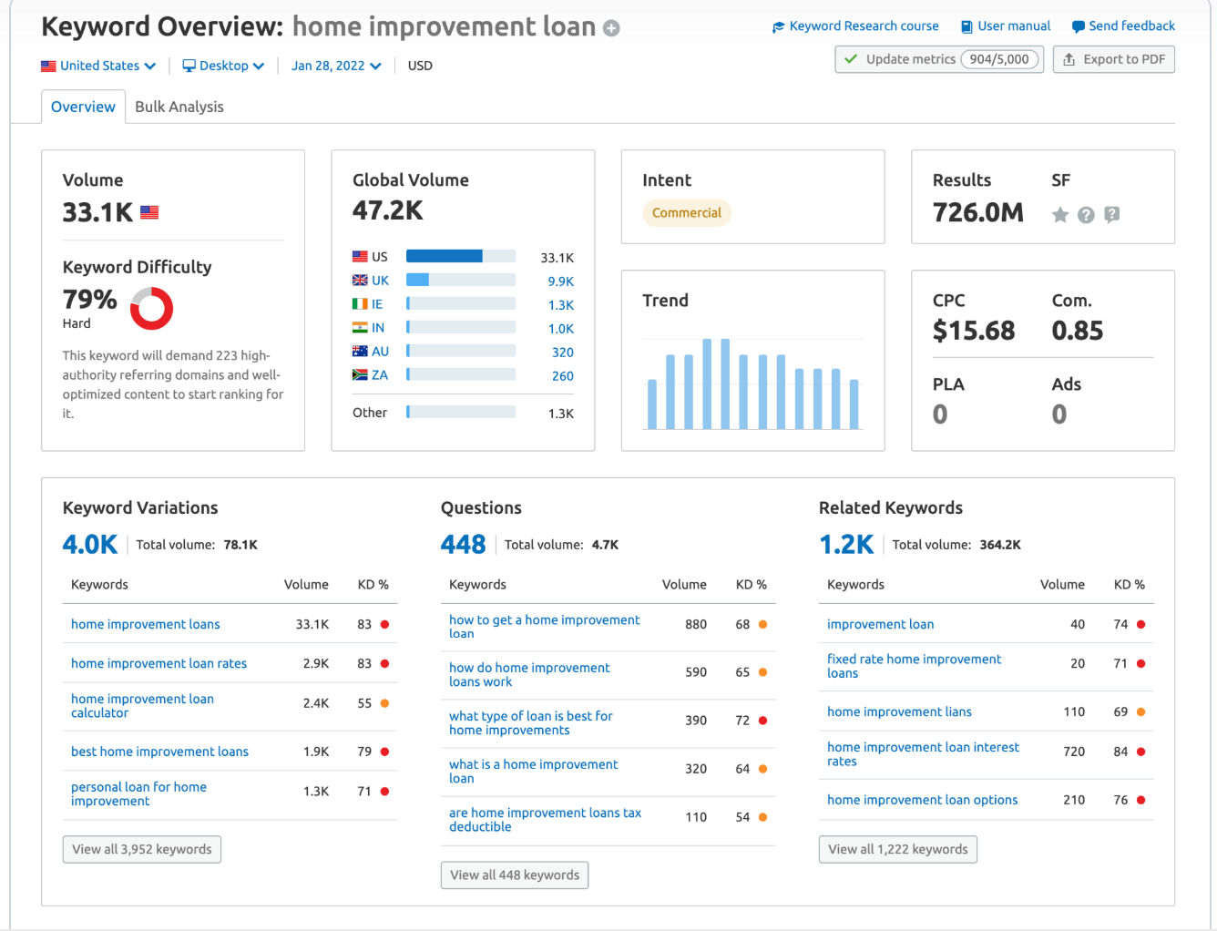Open 'fixed rate home improvement loans' keyword

point(915,666)
